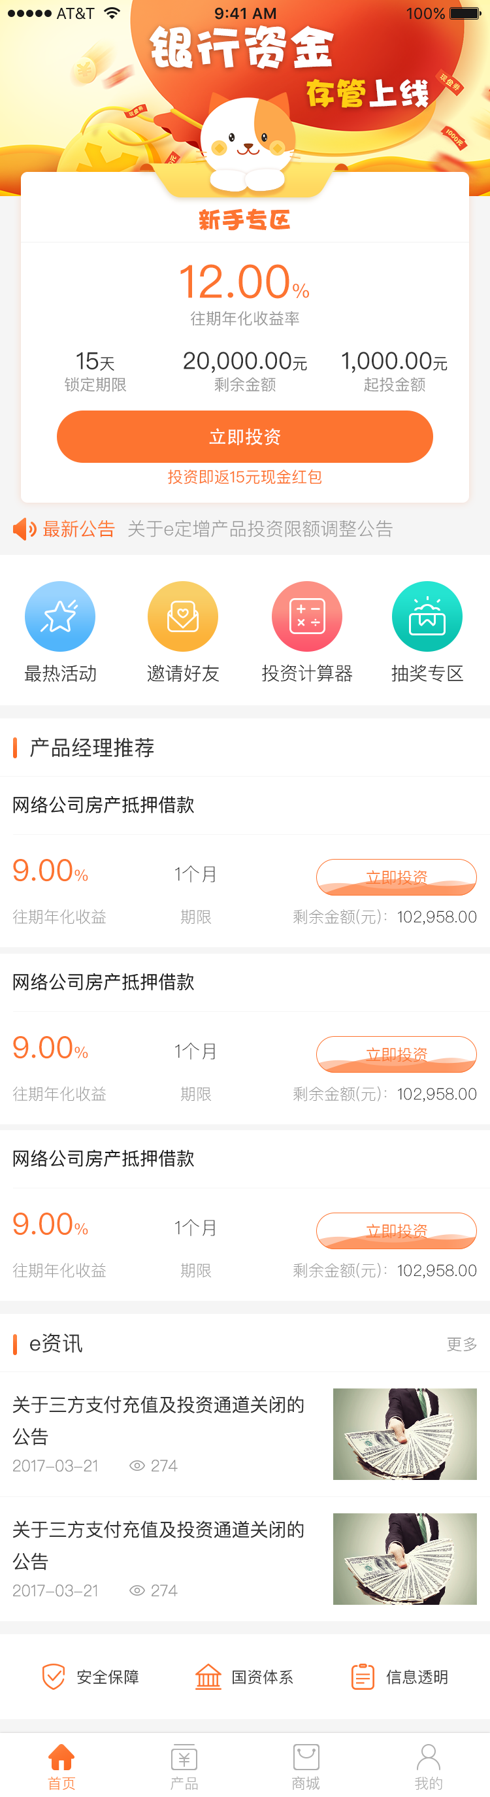The image size is (490, 1797).
Task: Click the dollar-fan thumbnail of the second news item
Action: pyautogui.click(x=404, y=1560)
